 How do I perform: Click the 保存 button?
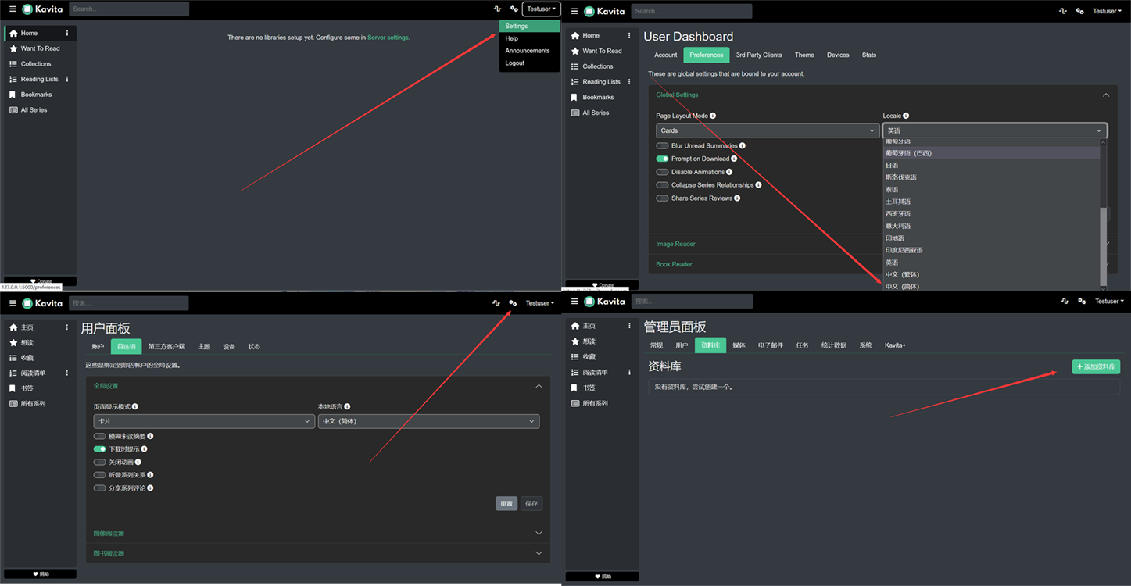[x=531, y=503]
